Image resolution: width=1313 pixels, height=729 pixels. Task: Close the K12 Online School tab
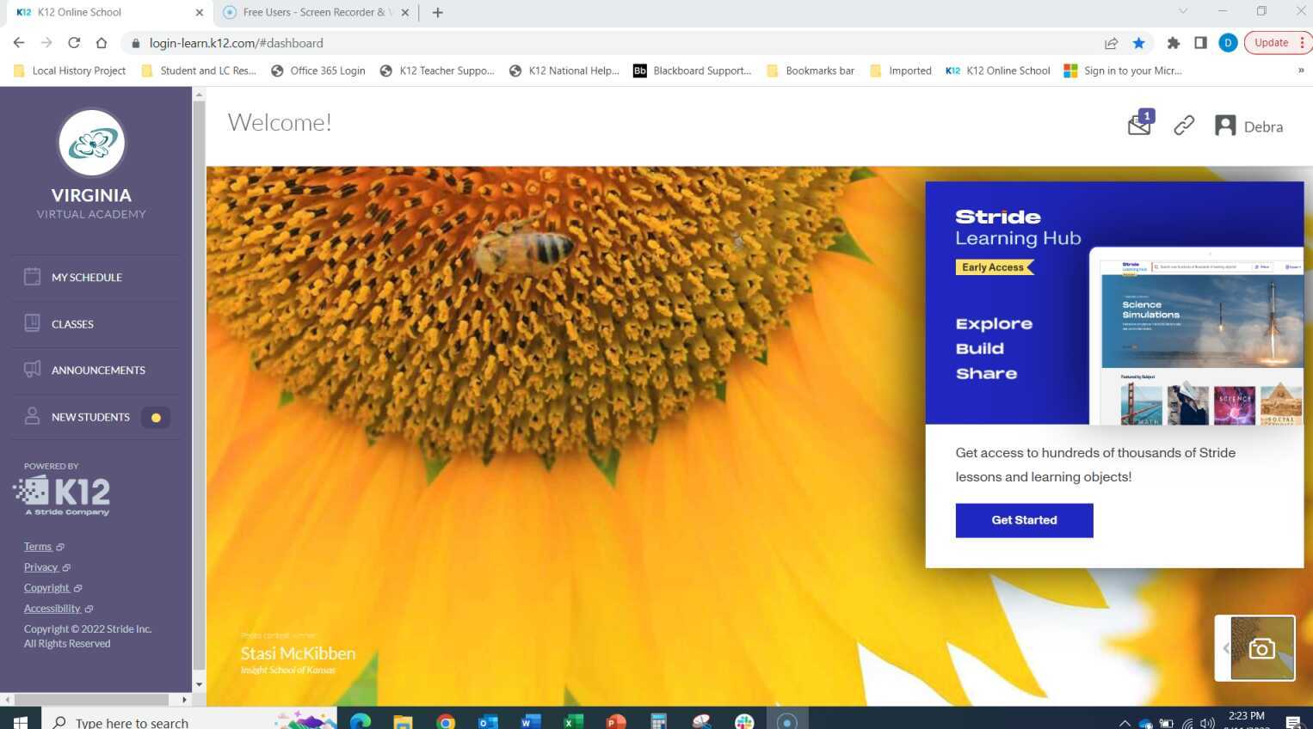click(199, 12)
